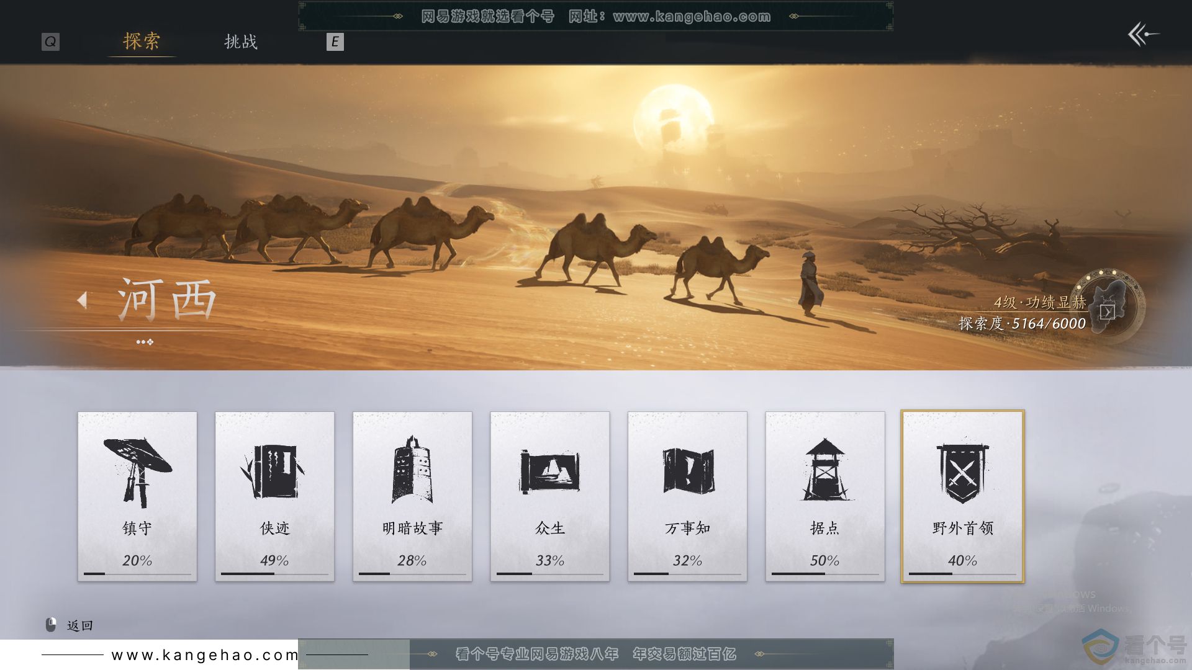The height and width of the screenshot is (670, 1192).
Task: Click the 28% value on 明暗故事
Action: [412, 561]
